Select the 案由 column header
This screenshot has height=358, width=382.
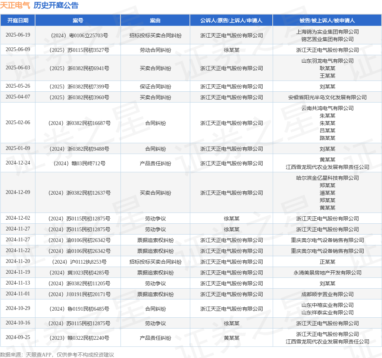click(x=155, y=21)
